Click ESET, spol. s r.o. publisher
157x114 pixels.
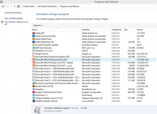pyautogui.click(x=89, y=48)
